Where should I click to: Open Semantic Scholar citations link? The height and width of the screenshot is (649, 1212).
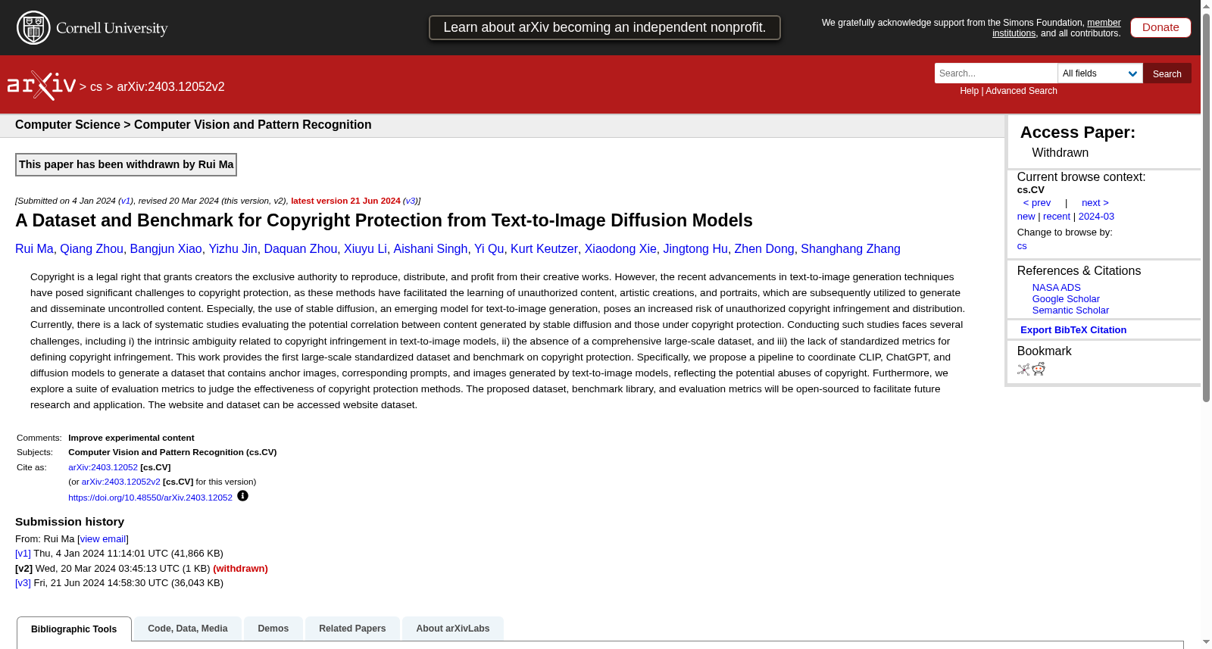point(1070,310)
